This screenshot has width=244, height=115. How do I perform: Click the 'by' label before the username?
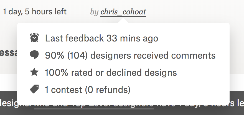[94, 12]
